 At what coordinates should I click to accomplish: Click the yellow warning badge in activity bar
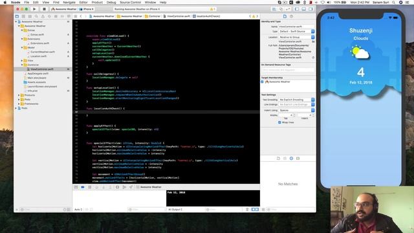[x=212, y=9]
